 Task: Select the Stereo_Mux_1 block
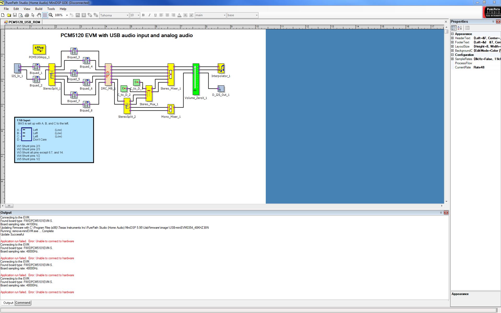149,93
